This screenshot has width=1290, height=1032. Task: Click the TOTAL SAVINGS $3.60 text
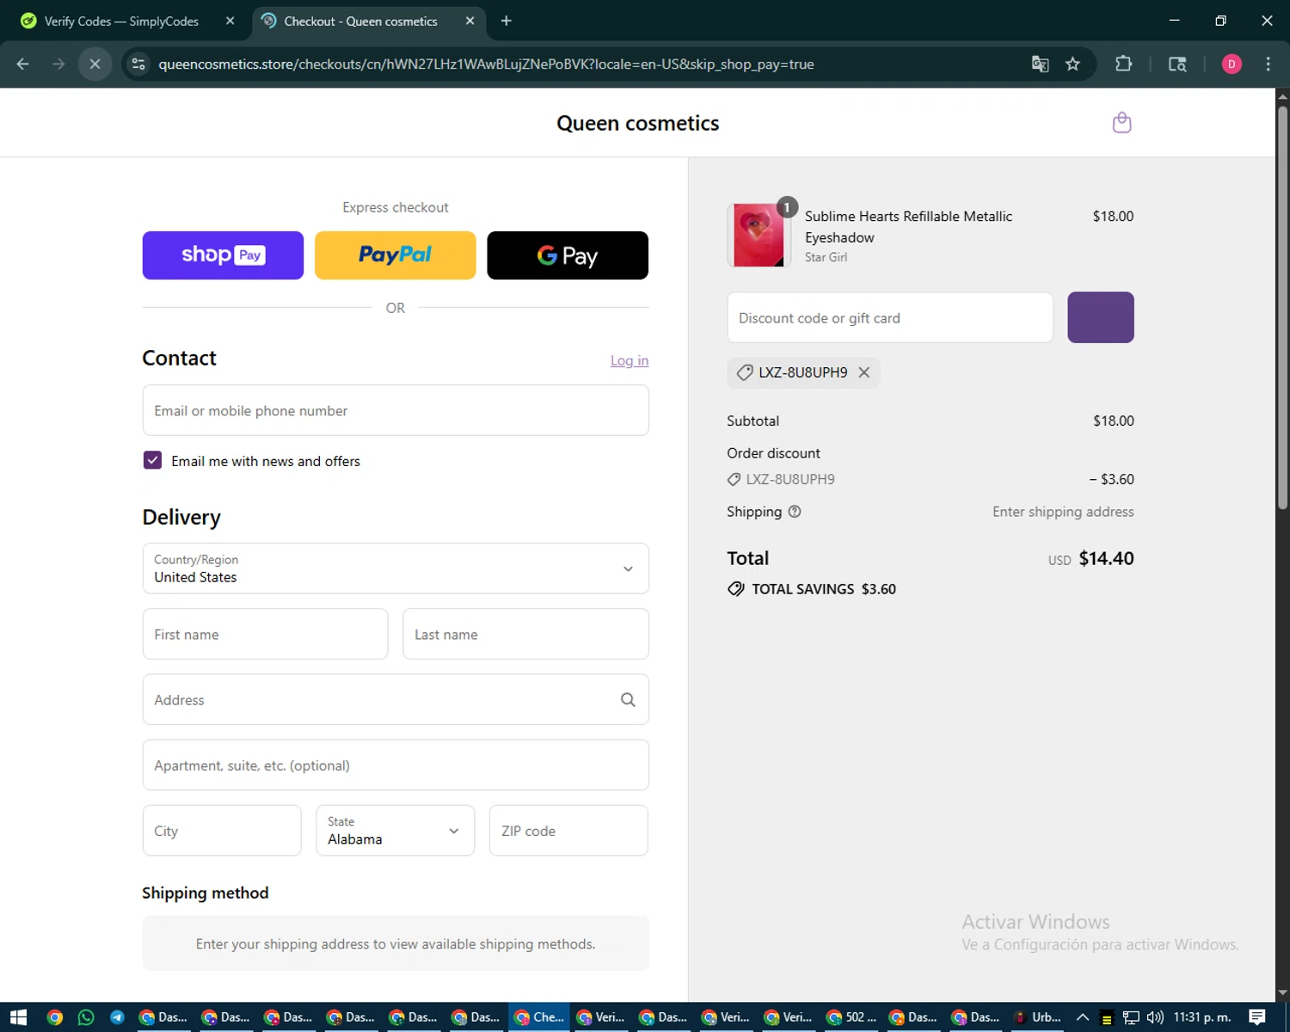pyautogui.click(x=824, y=589)
